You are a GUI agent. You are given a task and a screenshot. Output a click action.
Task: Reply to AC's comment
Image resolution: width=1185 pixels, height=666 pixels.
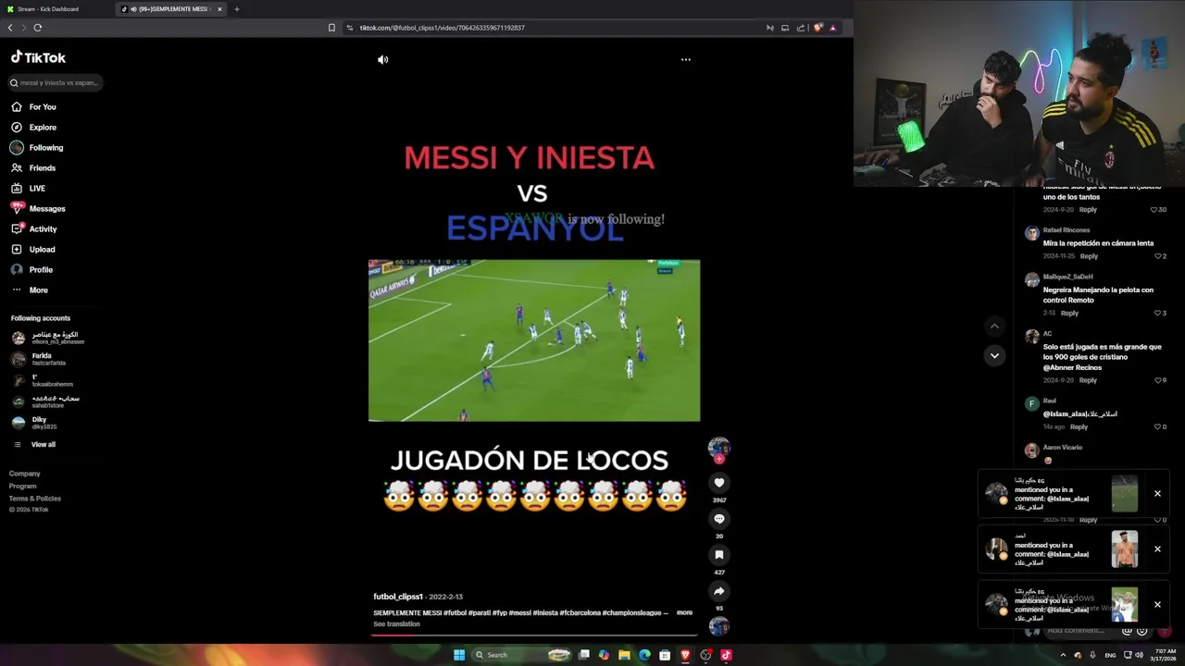click(x=1088, y=380)
